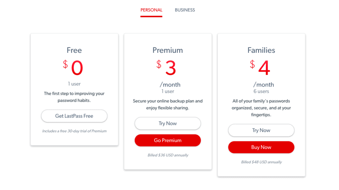
Task: Click the Free plan heading
Action: click(74, 50)
